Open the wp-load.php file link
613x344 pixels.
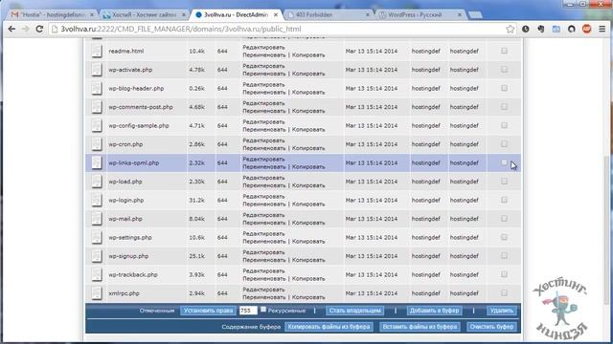[125, 182]
